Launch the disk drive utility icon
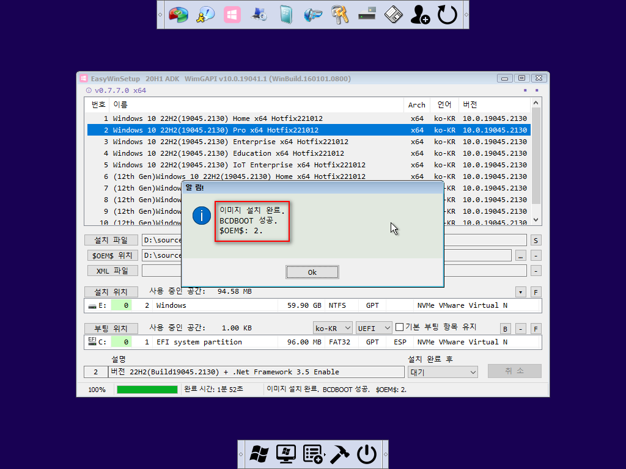626x469 pixels. point(367,14)
